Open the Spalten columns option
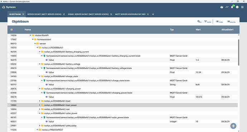Screen dimensions: 247x132 coord(231,21)
